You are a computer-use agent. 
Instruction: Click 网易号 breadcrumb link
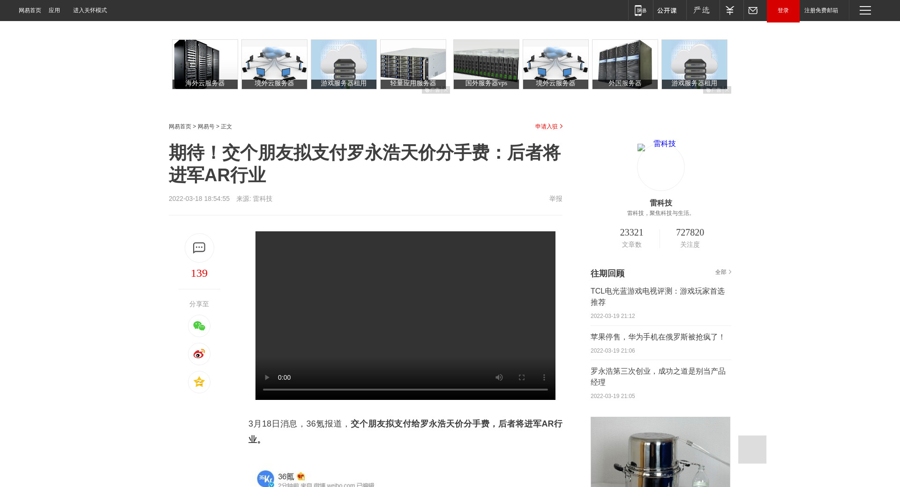[206, 127]
